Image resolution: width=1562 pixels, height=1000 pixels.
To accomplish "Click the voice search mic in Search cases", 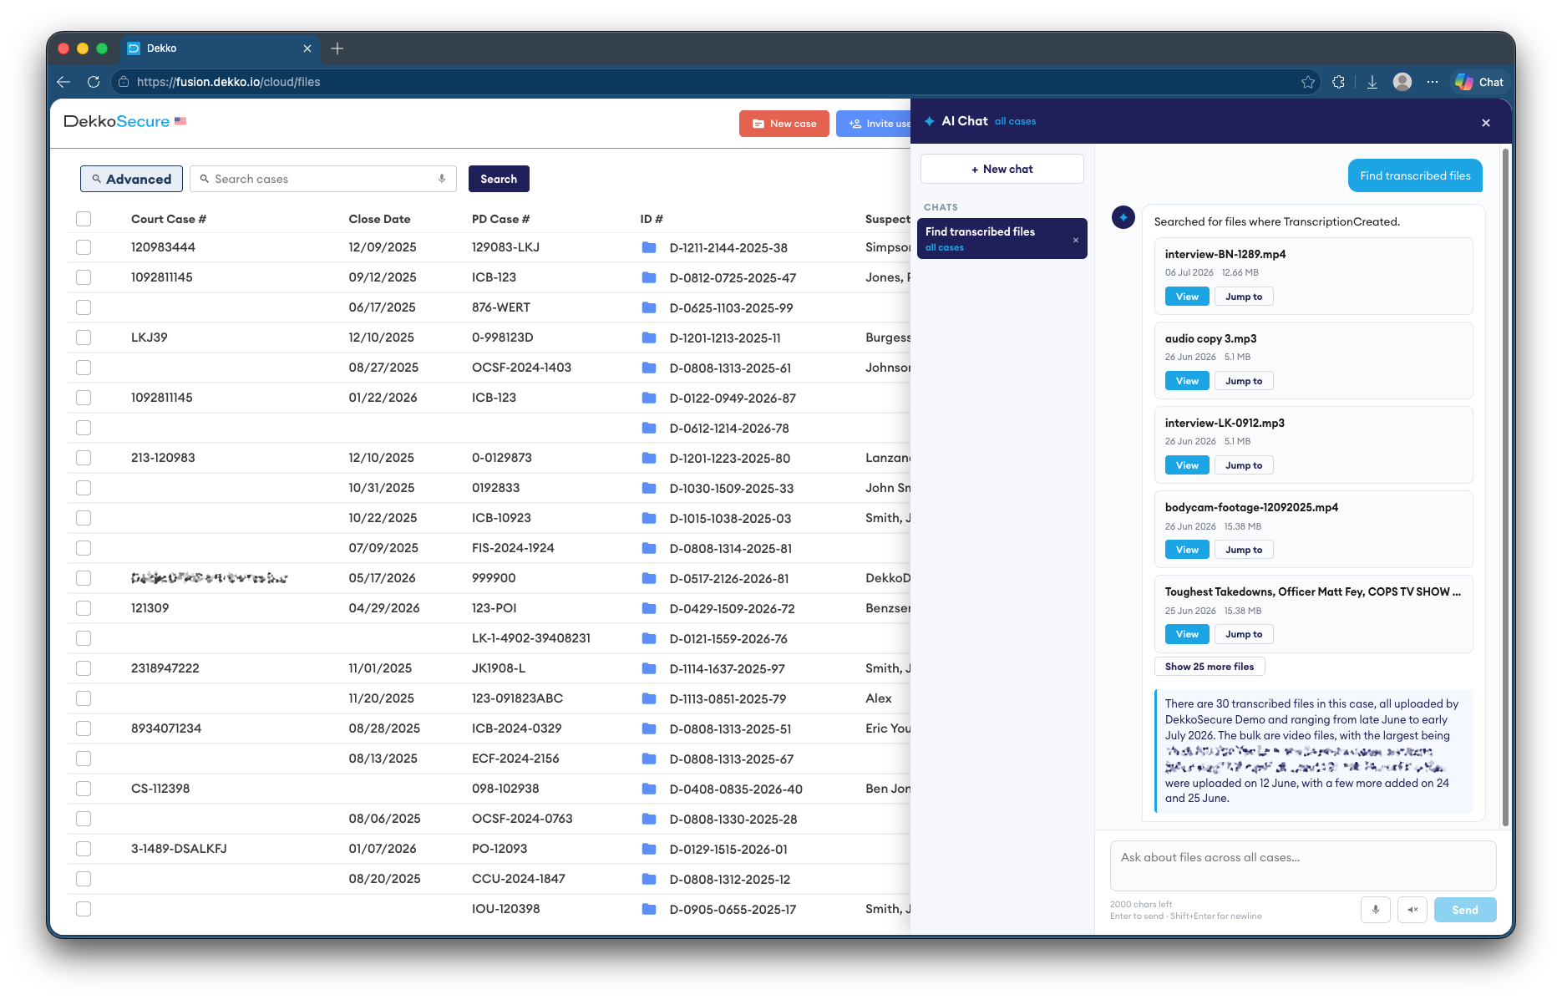I will 442,179.
